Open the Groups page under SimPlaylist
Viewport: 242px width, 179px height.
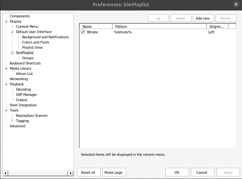(28, 58)
